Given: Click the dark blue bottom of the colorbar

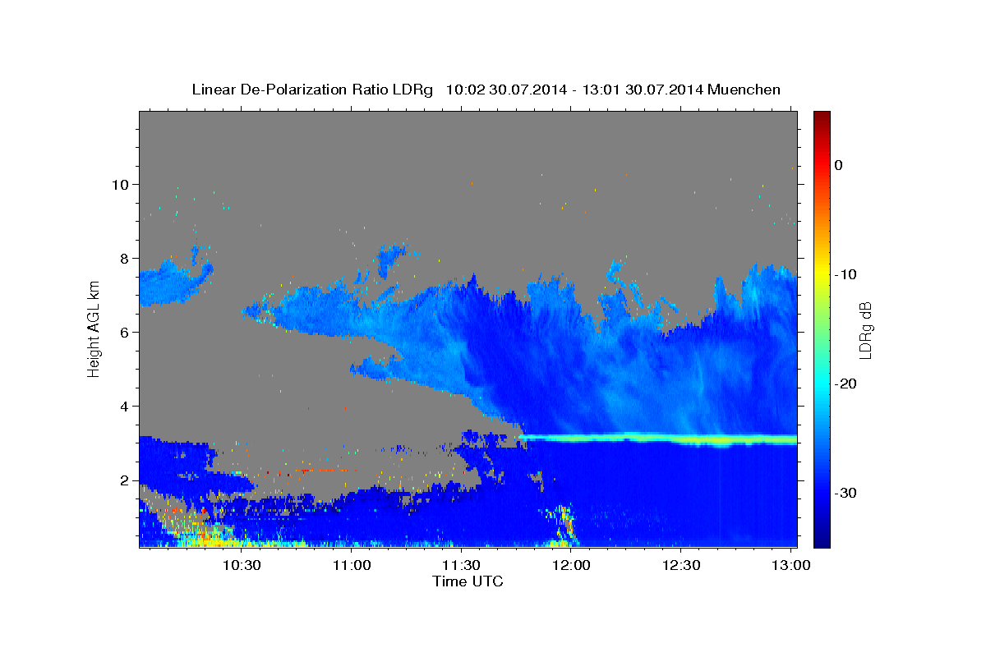Looking at the screenshot, I should (x=822, y=540).
